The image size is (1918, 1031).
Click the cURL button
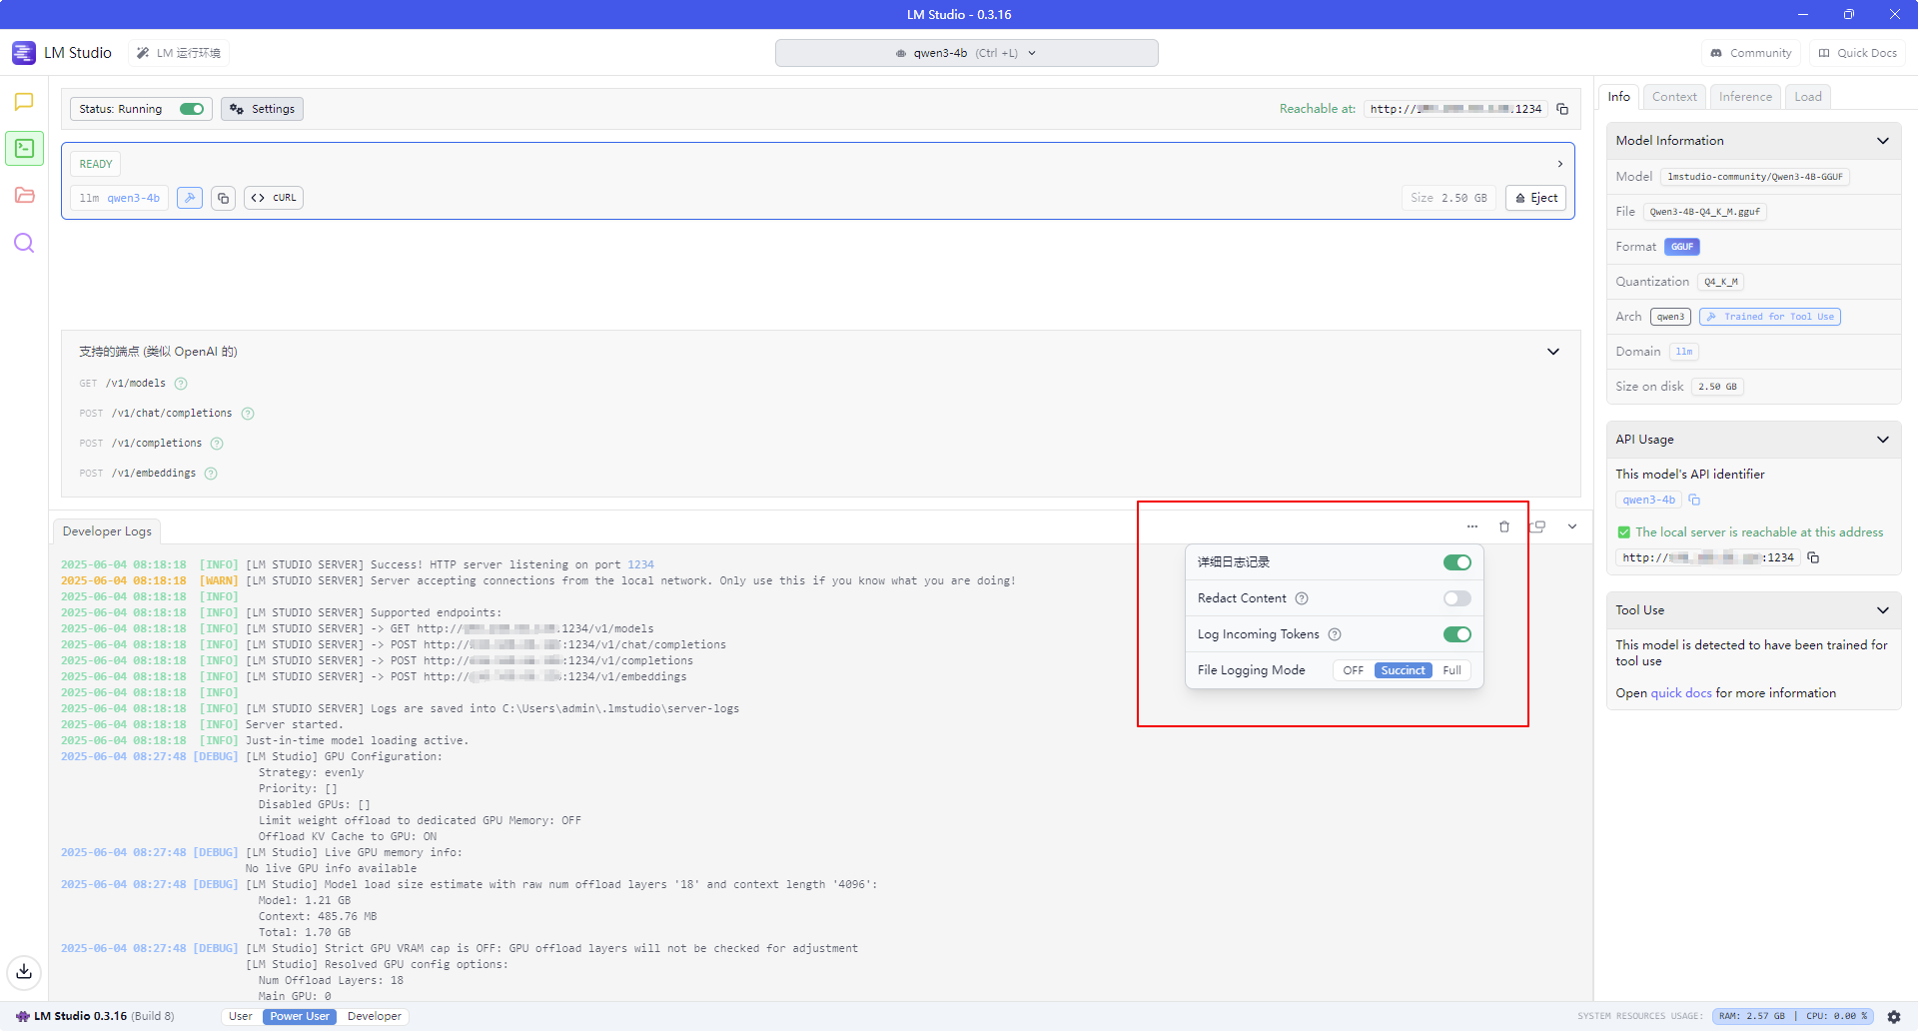click(x=274, y=198)
